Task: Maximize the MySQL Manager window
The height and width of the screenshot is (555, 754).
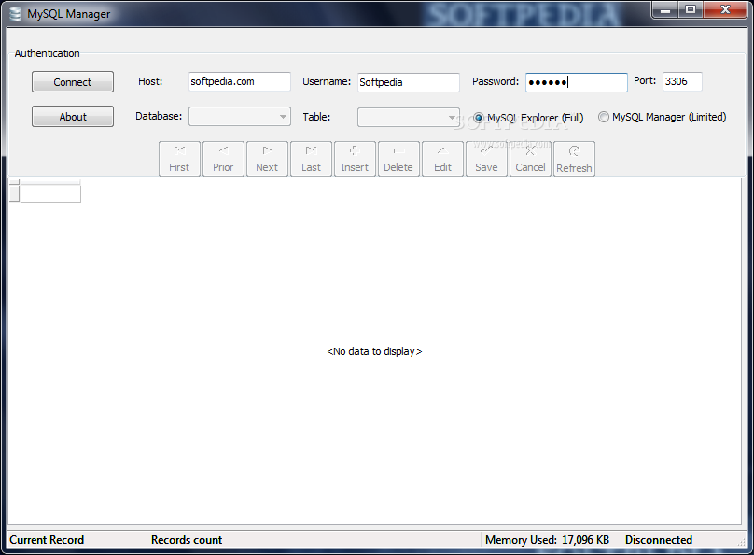Action: tap(691, 9)
